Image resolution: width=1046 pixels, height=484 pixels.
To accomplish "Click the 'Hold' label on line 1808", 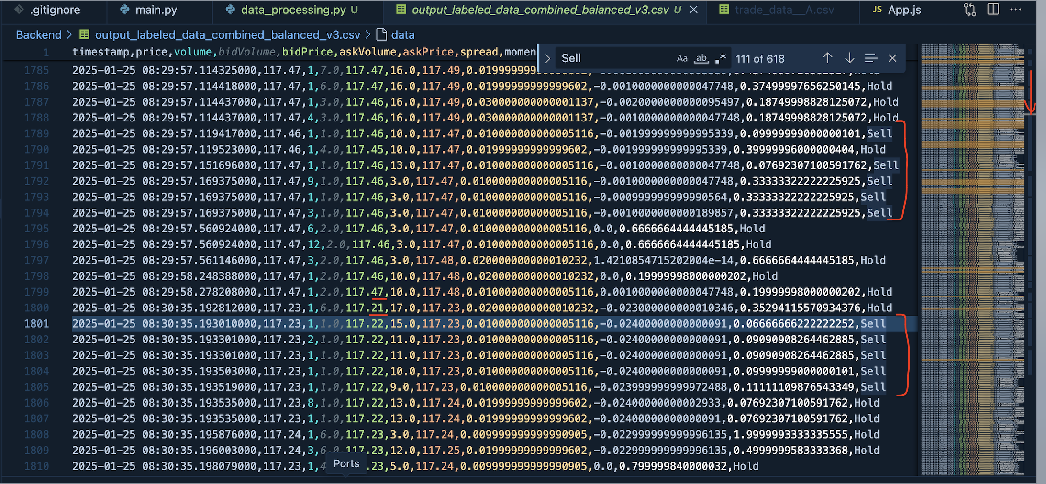I will pyautogui.click(x=867, y=435).
